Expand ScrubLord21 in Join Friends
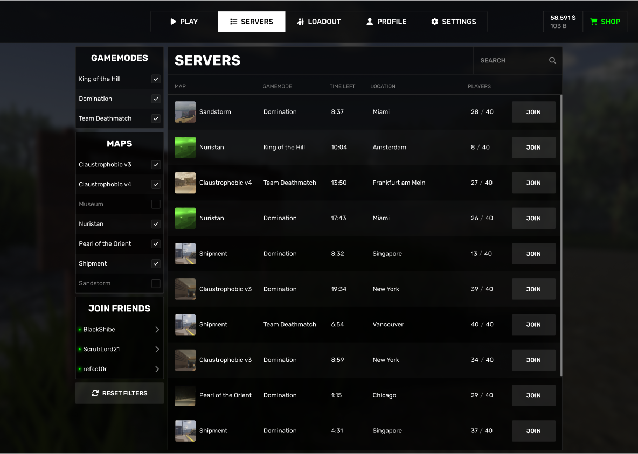Image resolution: width=638 pixels, height=454 pixels. (x=157, y=349)
